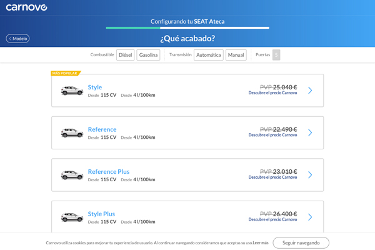This screenshot has width=375, height=250.
Task: Click the PVP 23.010 € price
Action: [279, 171]
